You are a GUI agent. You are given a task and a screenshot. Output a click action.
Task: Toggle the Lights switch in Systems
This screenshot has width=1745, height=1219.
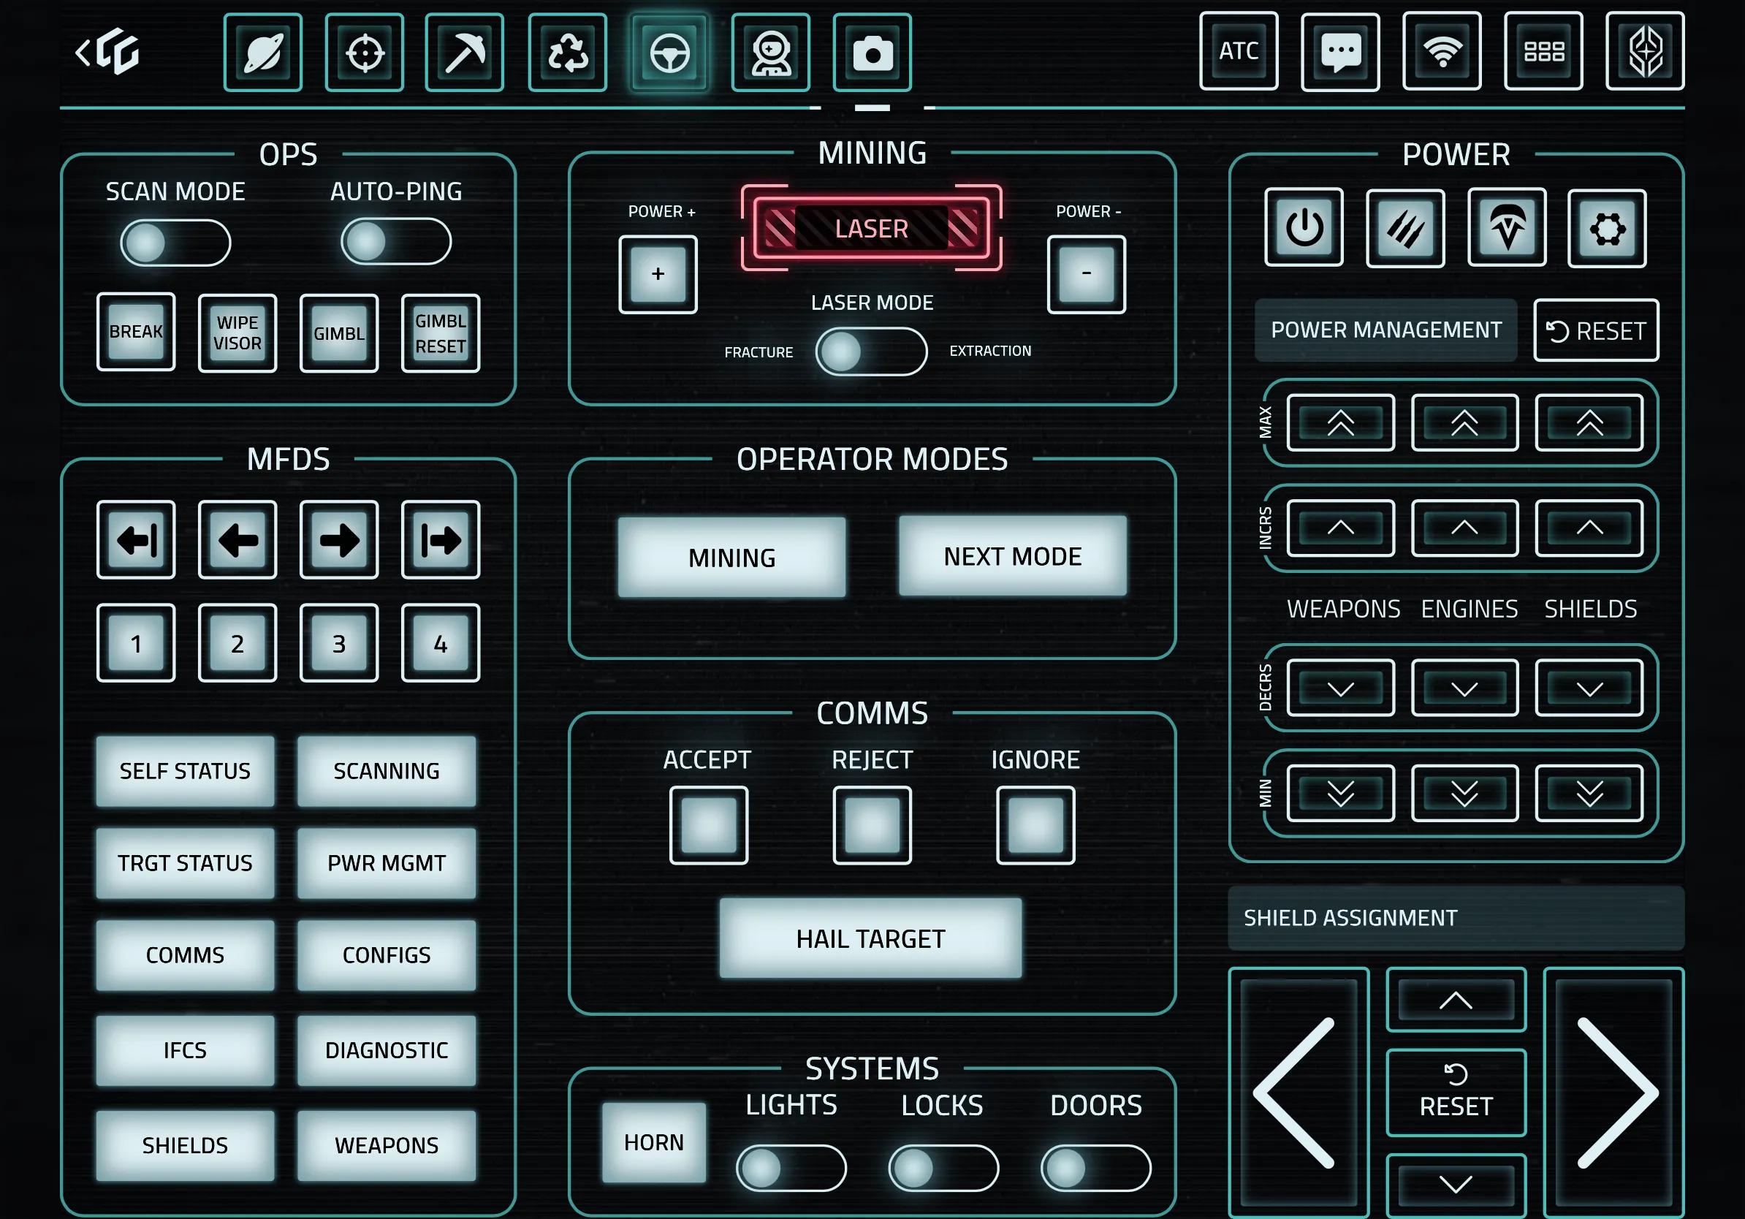[x=791, y=1168]
